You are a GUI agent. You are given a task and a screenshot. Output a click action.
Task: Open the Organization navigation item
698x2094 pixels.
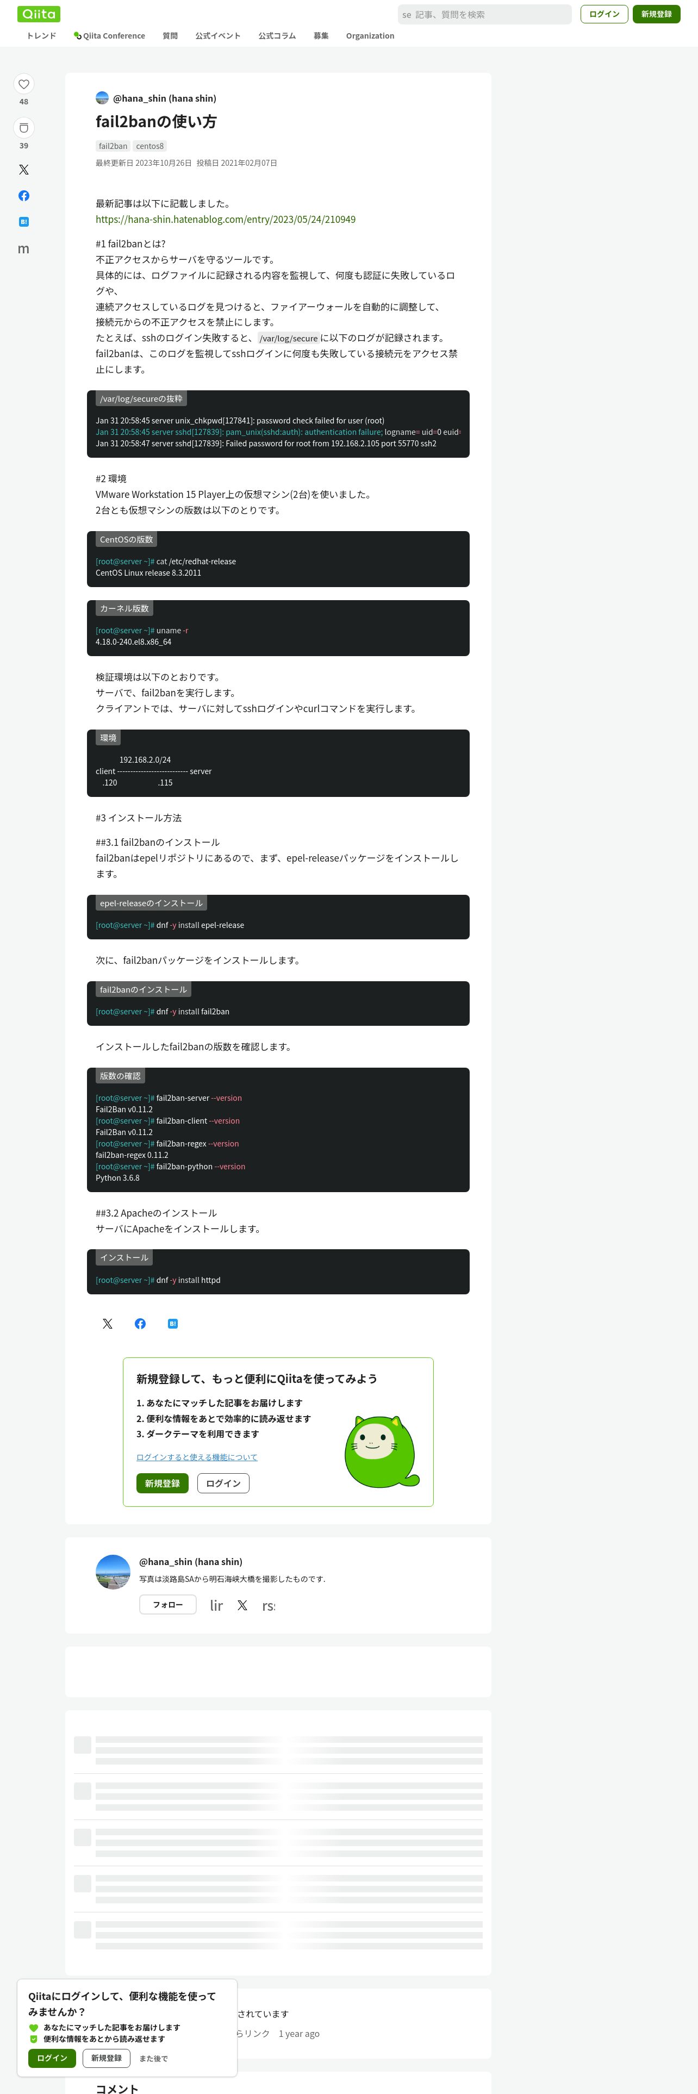click(370, 36)
